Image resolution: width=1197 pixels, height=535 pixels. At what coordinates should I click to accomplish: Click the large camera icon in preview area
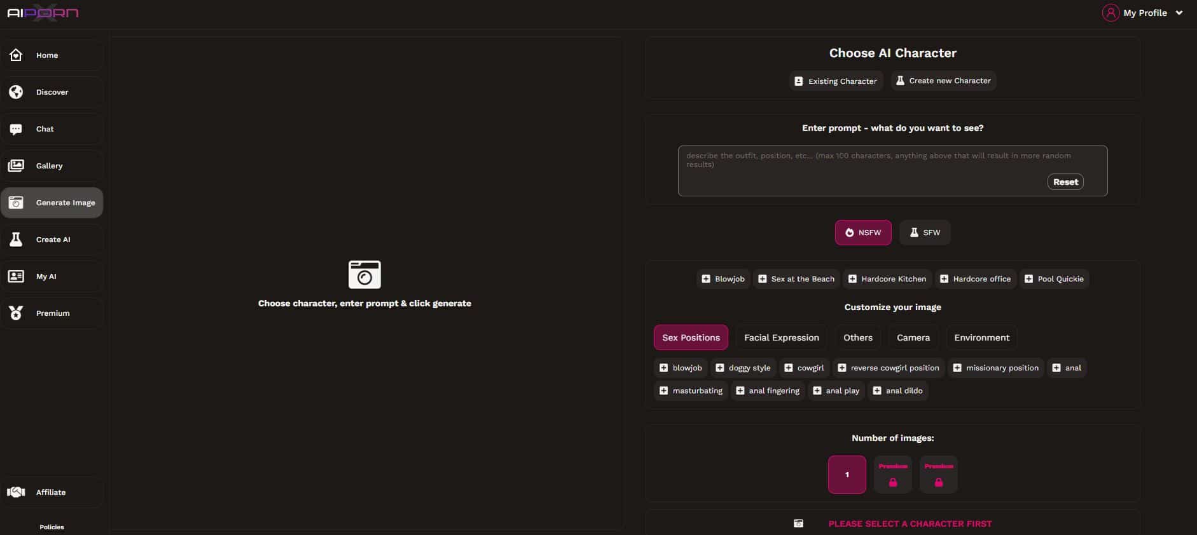[364, 274]
